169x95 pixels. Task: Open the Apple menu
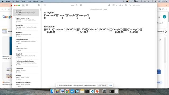(3, 1)
